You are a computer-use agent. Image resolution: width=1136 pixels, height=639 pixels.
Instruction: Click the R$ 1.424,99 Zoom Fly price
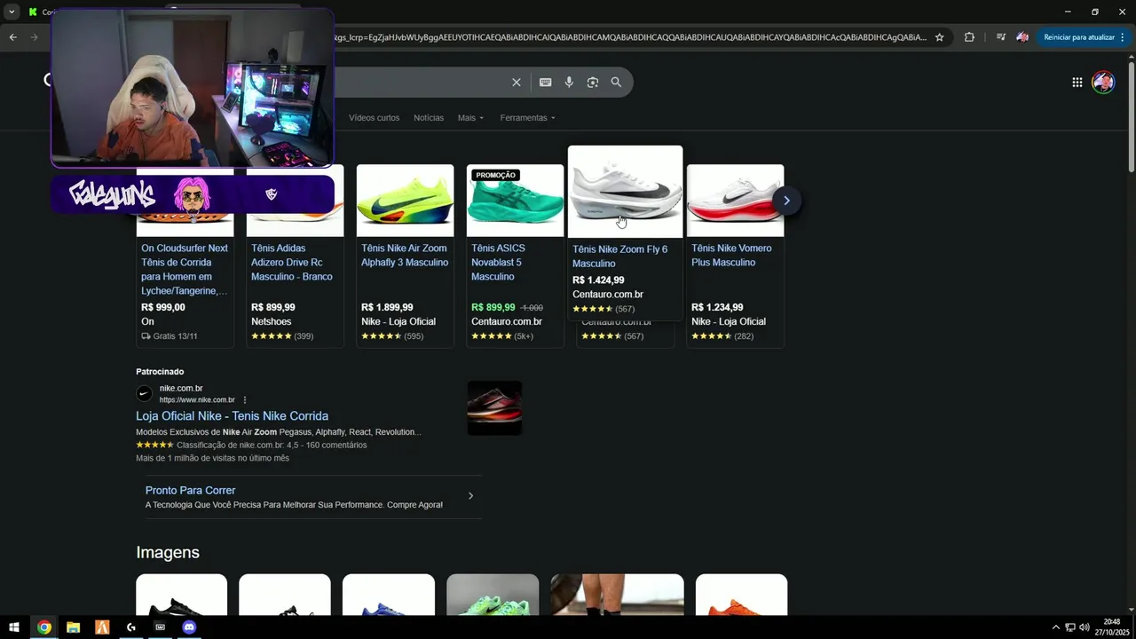point(598,280)
